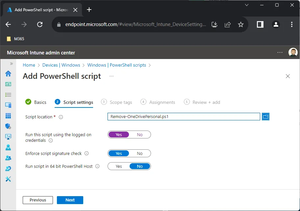This screenshot has height=211, width=300.
Task: Open Home icon in Intune sidebar
Action: coord(8,74)
